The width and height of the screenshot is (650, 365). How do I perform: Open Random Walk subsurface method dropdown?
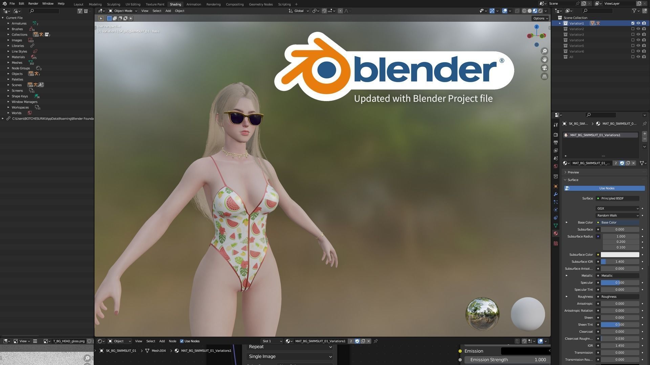click(617, 215)
